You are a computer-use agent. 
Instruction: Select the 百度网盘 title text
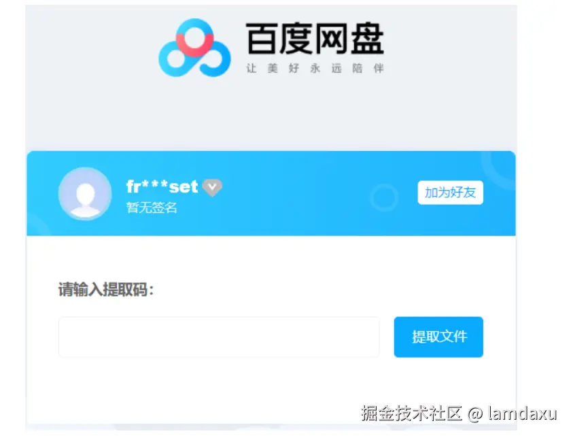[x=315, y=38]
